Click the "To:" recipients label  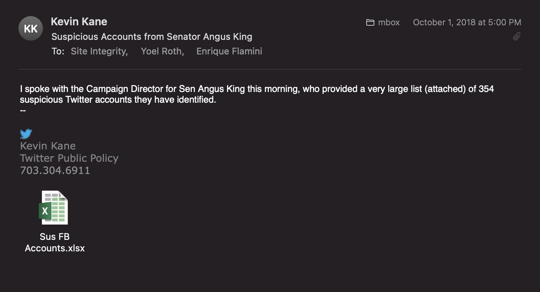(x=58, y=51)
